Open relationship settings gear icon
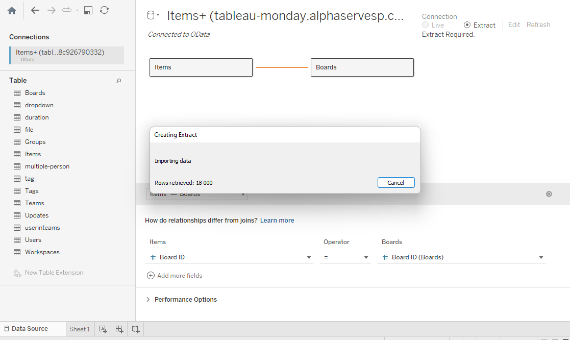Viewport: 570px width, 340px height. [x=549, y=194]
